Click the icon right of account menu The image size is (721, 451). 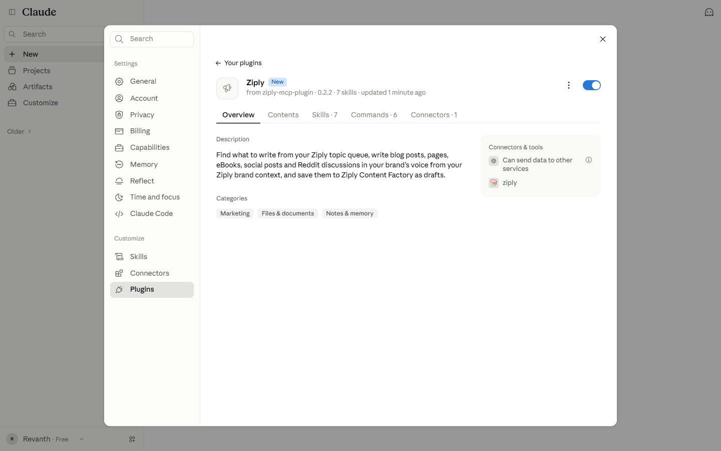coord(132,439)
